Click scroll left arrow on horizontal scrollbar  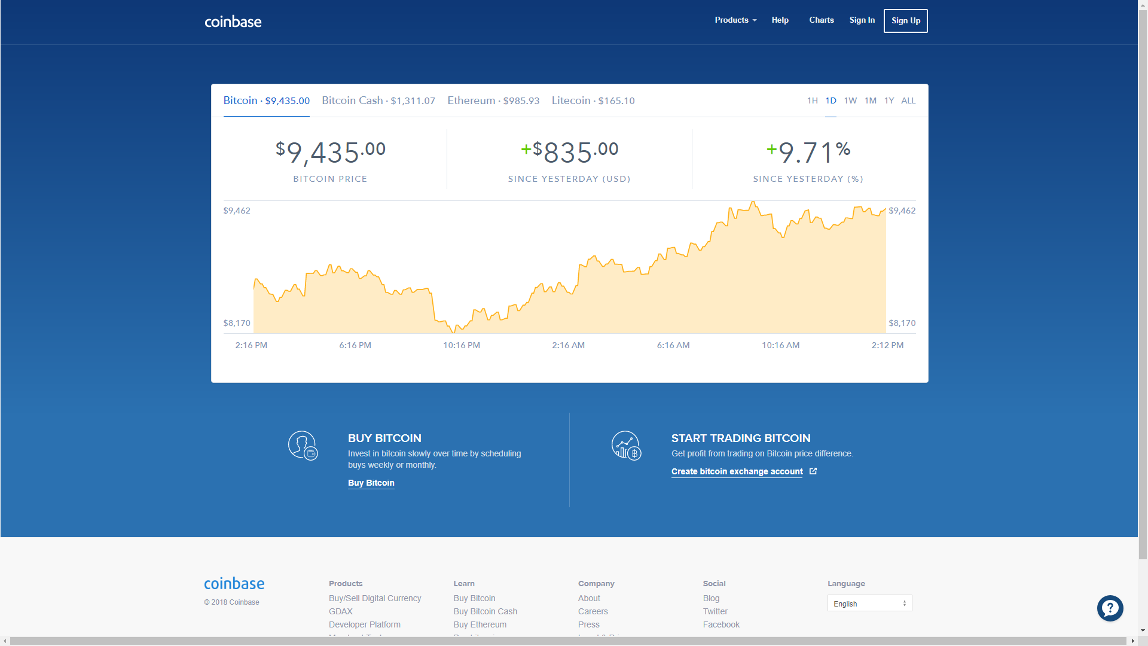tap(5, 641)
